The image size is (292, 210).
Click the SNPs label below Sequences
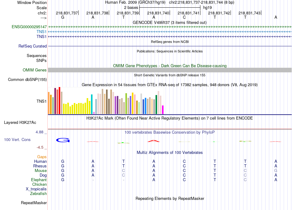[x=41, y=60]
